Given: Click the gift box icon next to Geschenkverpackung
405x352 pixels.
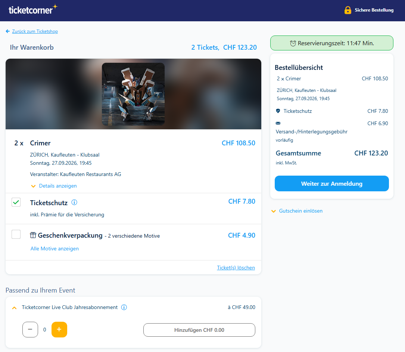Looking at the screenshot, I should pos(33,235).
